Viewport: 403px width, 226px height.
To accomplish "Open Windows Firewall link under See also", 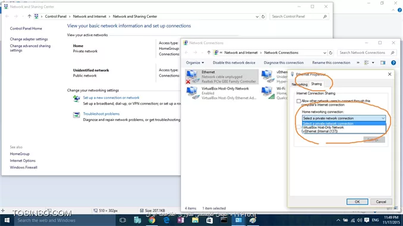I will coord(24,167).
